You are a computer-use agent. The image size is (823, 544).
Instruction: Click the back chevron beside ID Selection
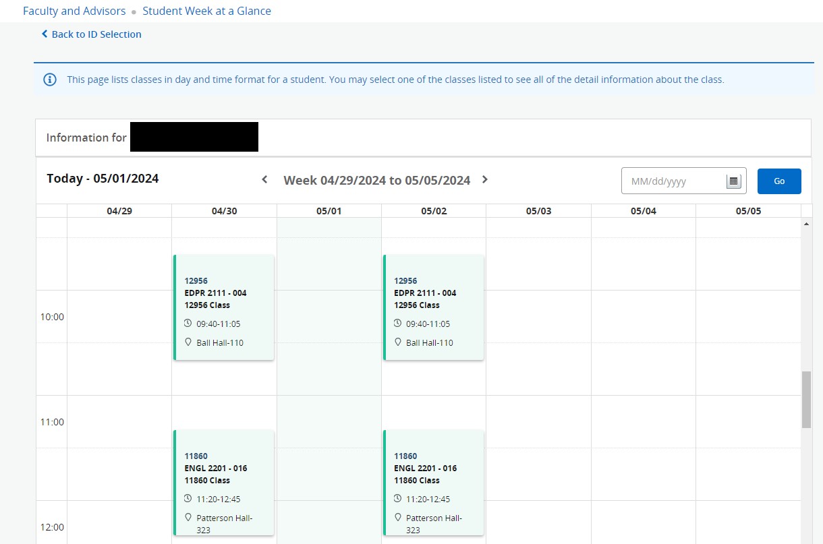pos(44,34)
